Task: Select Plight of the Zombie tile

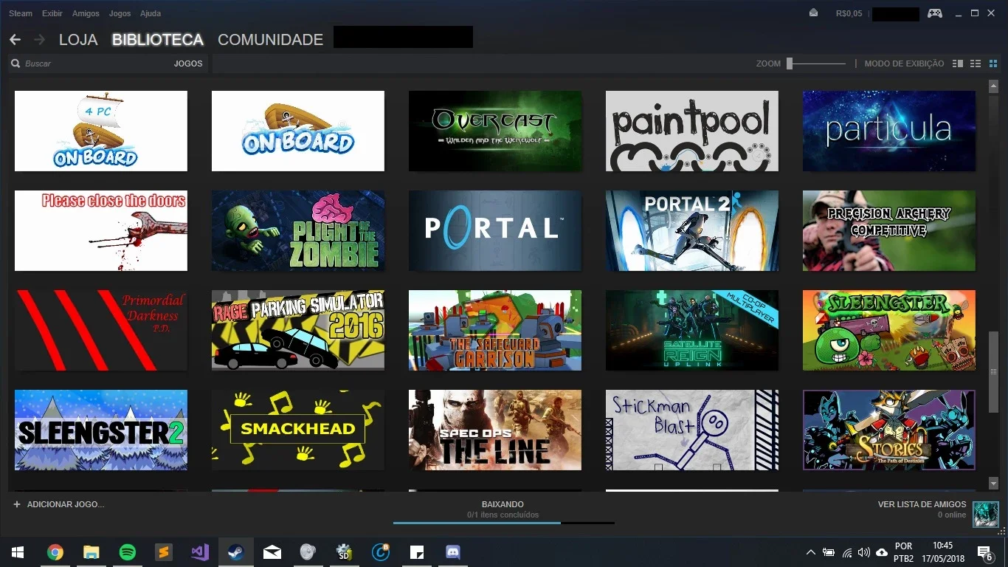Action: [298, 230]
